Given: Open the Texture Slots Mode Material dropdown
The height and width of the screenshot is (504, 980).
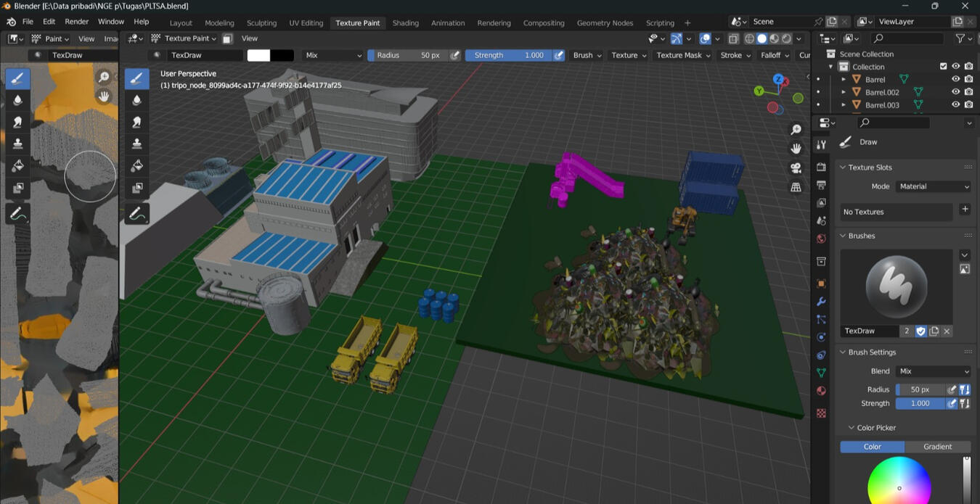Looking at the screenshot, I should (933, 186).
